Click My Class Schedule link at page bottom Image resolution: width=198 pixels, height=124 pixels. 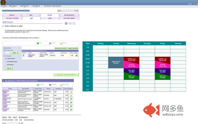click(8, 120)
